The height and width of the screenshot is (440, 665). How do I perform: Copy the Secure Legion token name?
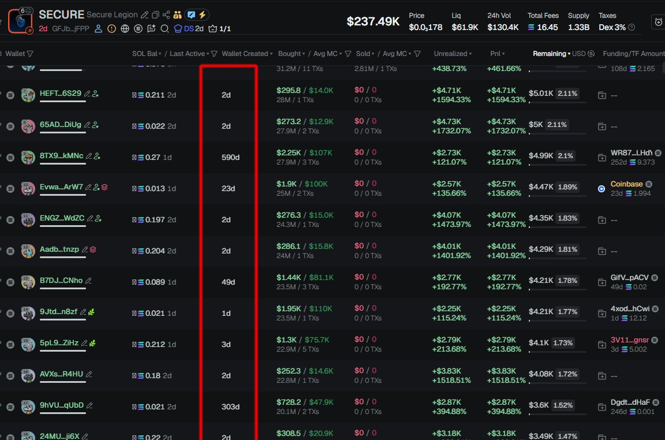156,15
